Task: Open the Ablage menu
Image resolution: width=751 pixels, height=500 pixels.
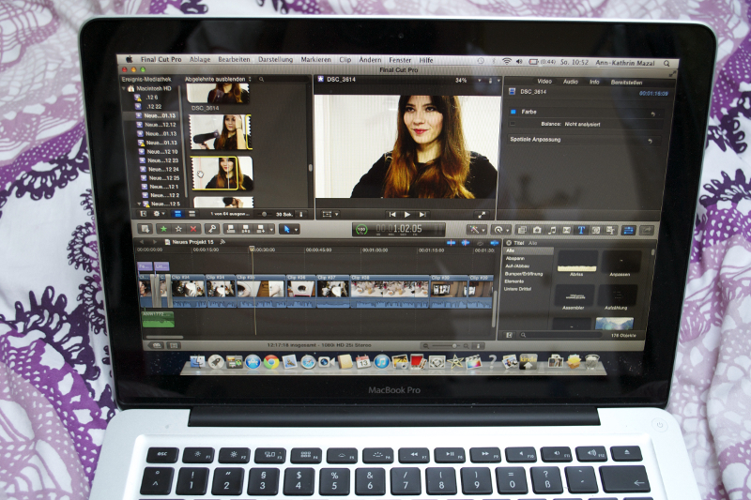Action: (200, 59)
